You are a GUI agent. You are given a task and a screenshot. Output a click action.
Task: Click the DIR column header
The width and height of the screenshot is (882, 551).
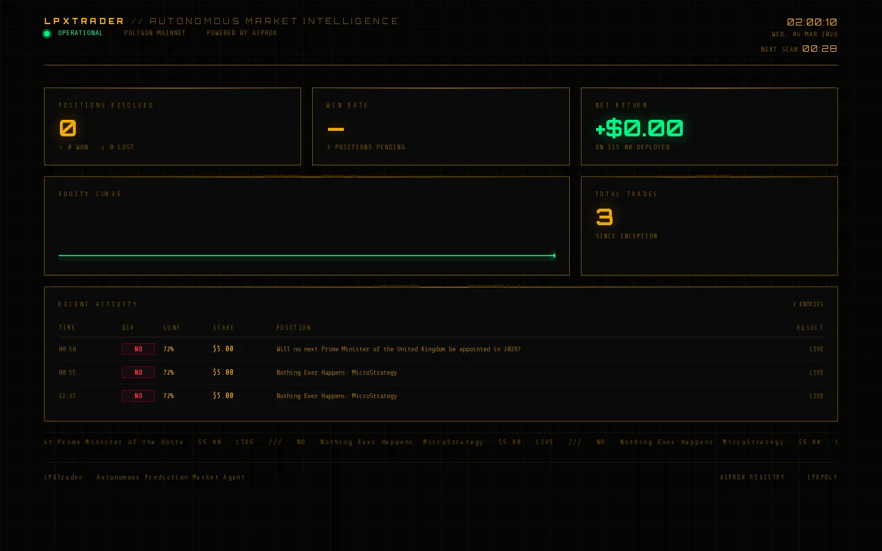(x=128, y=328)
